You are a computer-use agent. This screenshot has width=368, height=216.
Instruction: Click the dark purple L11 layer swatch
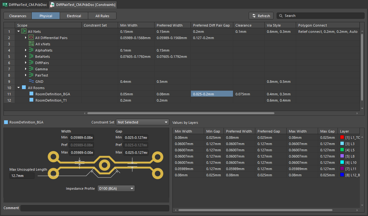342,168
